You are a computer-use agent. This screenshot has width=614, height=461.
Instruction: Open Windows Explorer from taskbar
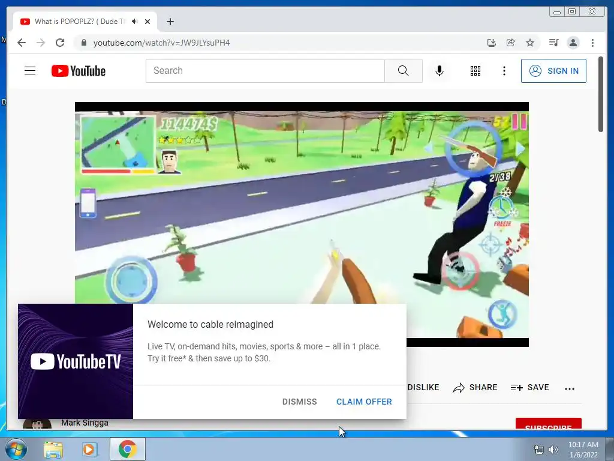pos(53,450)
